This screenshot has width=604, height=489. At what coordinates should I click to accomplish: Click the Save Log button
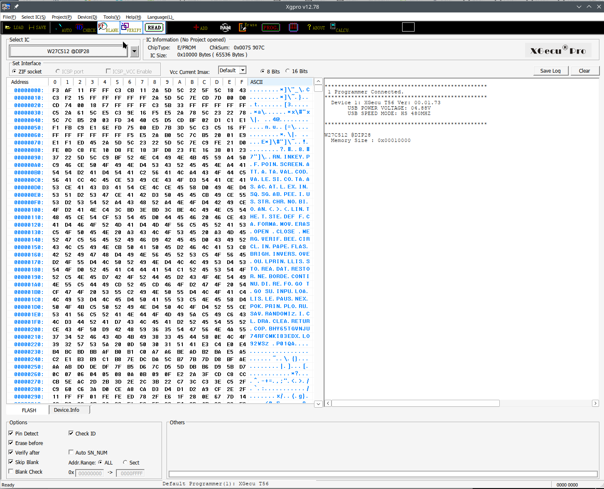pos(551,71)
